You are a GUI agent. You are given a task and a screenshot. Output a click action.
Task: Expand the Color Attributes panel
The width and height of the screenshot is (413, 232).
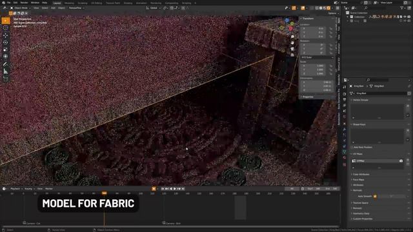361,175
